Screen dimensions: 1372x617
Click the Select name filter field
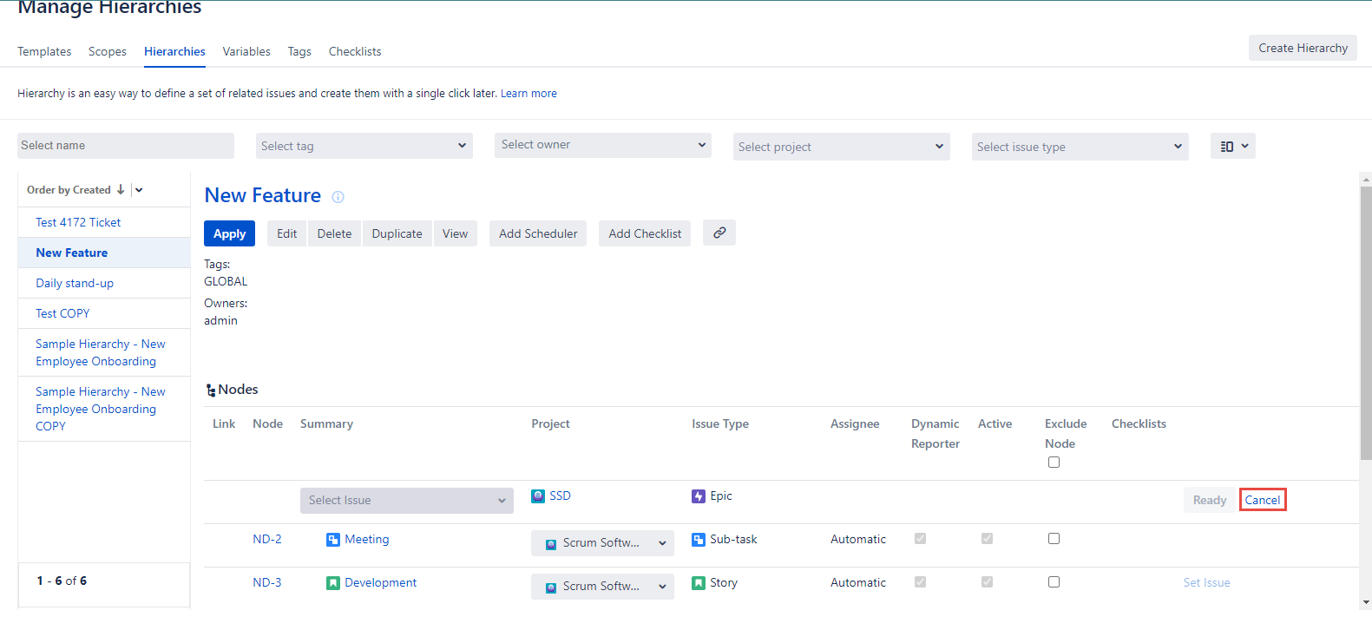(x=126, y=146)
